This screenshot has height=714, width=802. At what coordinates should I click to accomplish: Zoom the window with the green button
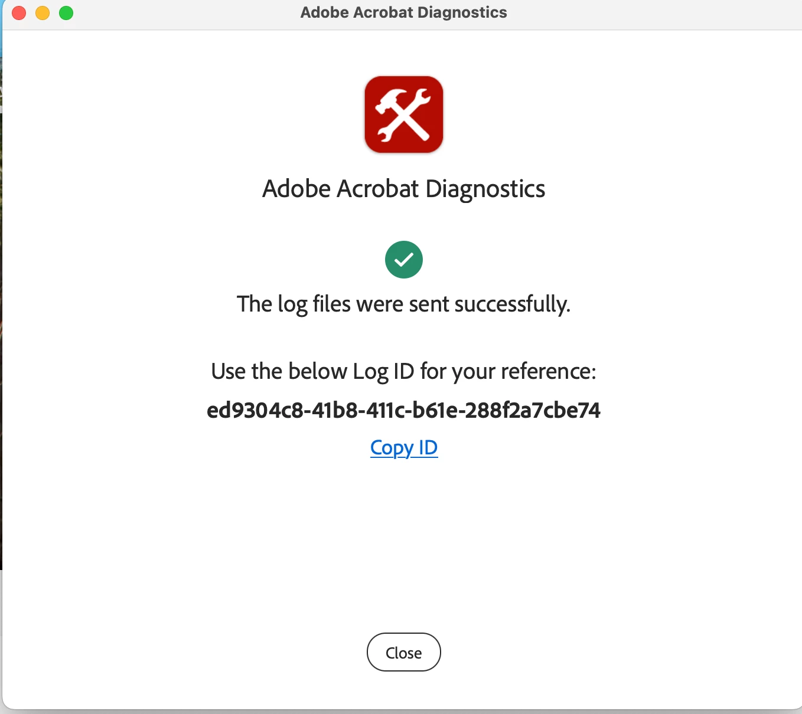click(x=66, y=13)
